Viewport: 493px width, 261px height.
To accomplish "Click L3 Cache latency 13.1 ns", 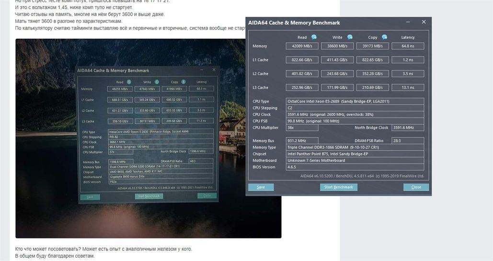I will pos(408,88).
